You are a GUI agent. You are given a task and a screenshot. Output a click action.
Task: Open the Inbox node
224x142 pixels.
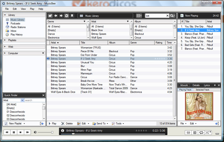coord(13,31)
